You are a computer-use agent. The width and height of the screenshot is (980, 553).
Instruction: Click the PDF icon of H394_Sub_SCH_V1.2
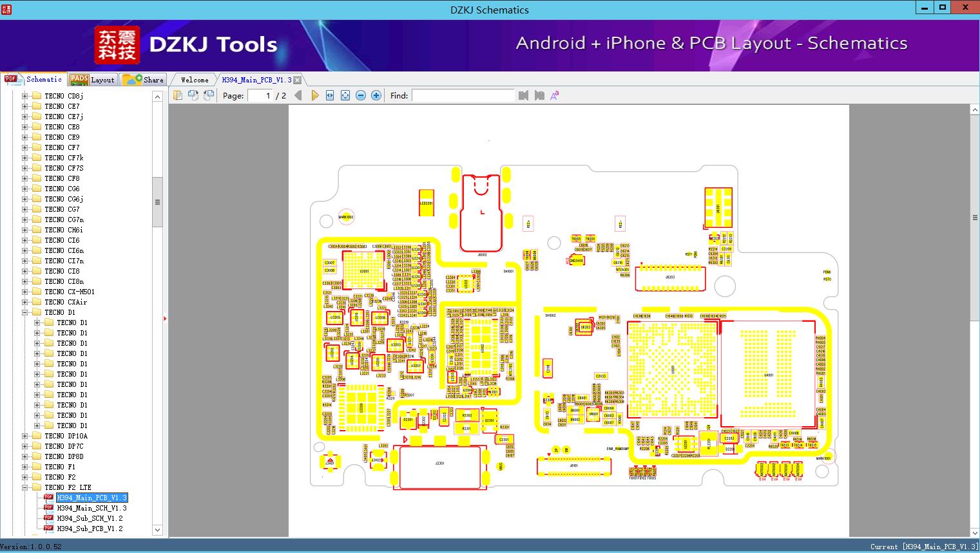pyautogui.click(x=48, y=518)
